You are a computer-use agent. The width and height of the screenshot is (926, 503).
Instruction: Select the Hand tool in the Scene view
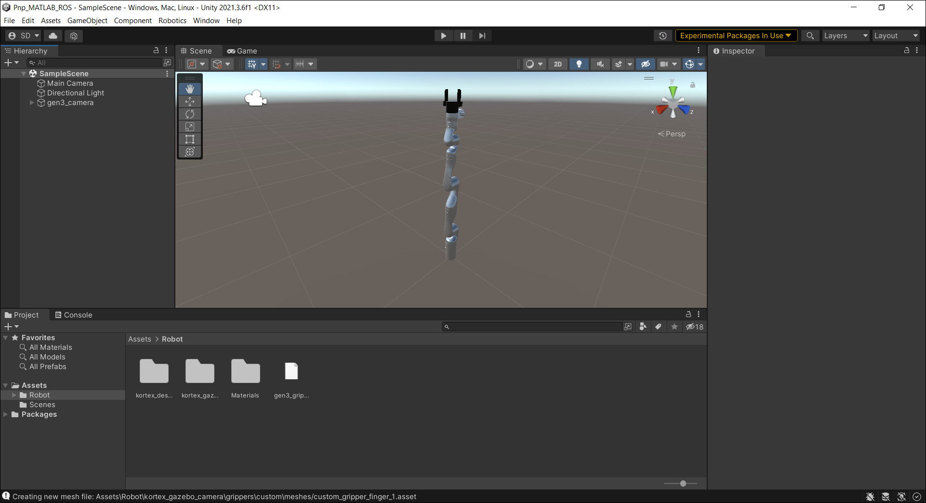[189, 89]
